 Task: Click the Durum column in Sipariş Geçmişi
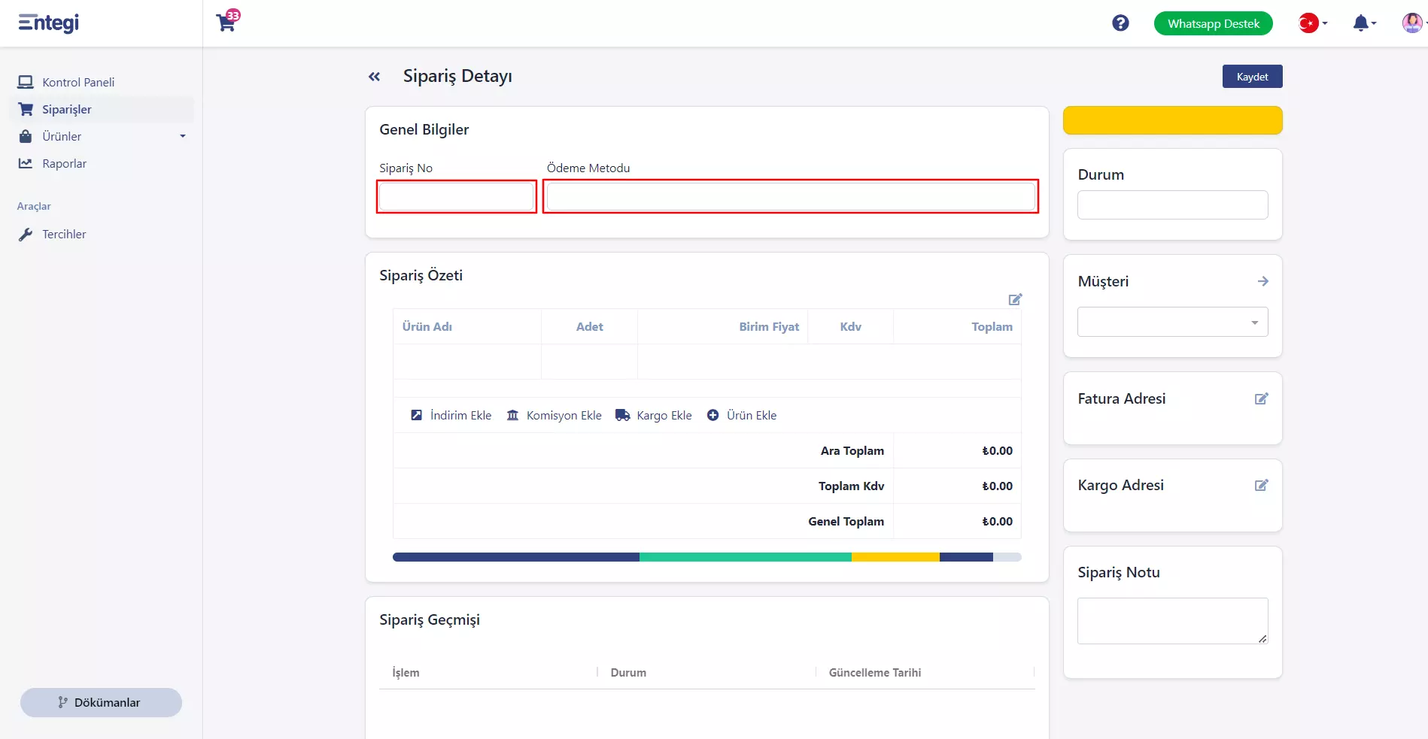pos(628,673)
